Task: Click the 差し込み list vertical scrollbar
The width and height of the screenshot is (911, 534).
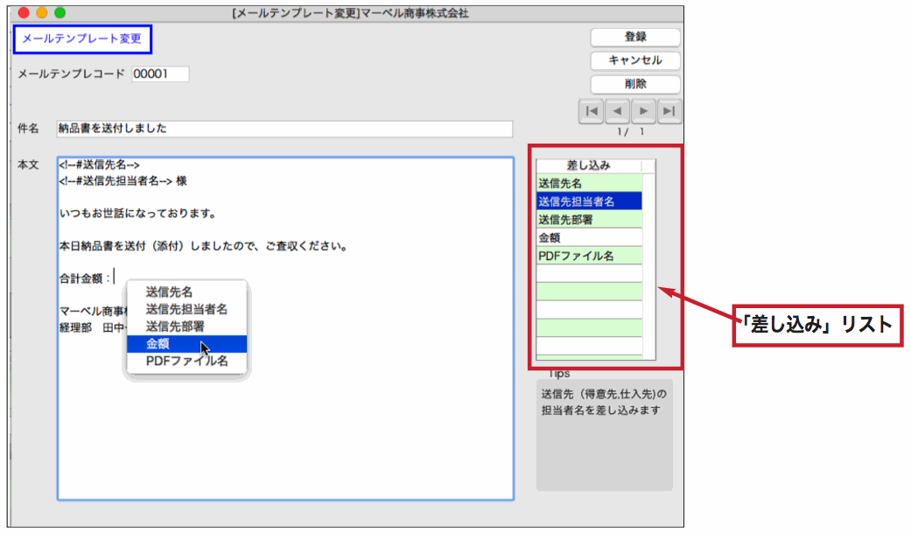Action: pos(648,263)
